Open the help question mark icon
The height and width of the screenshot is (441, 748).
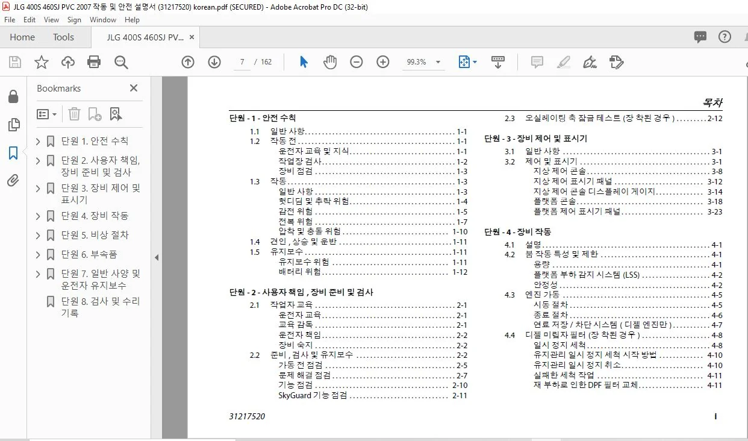pos(725,37)
